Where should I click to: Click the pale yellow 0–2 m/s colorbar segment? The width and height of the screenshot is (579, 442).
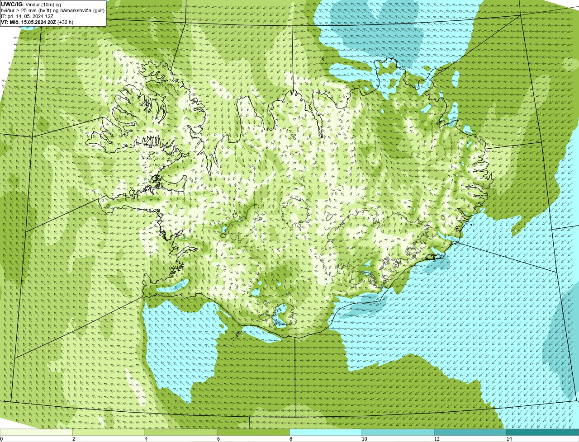click(36, 433)
